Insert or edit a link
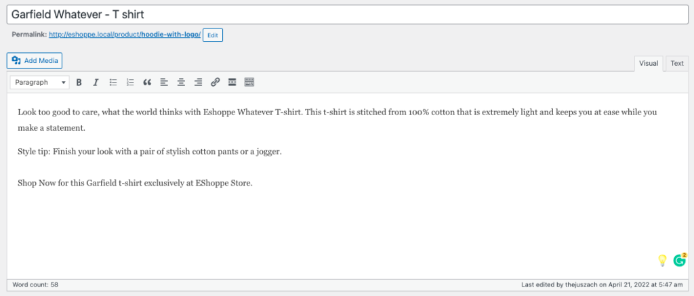Screen dimensions: 694x296 pyautogui.click(x=215, y=82)
